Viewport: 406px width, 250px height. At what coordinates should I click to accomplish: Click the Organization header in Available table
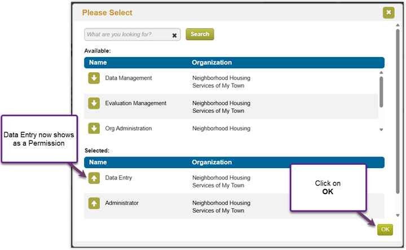[212, 63]
